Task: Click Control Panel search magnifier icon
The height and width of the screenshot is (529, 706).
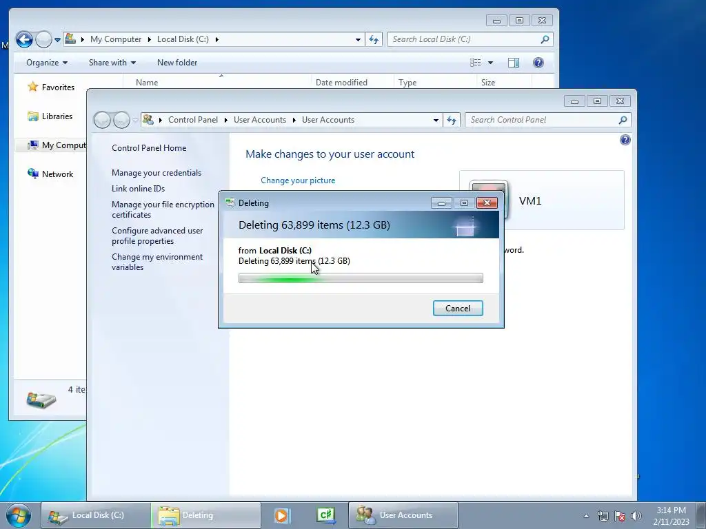Action: pyautogui.click(x=623, y=120)
